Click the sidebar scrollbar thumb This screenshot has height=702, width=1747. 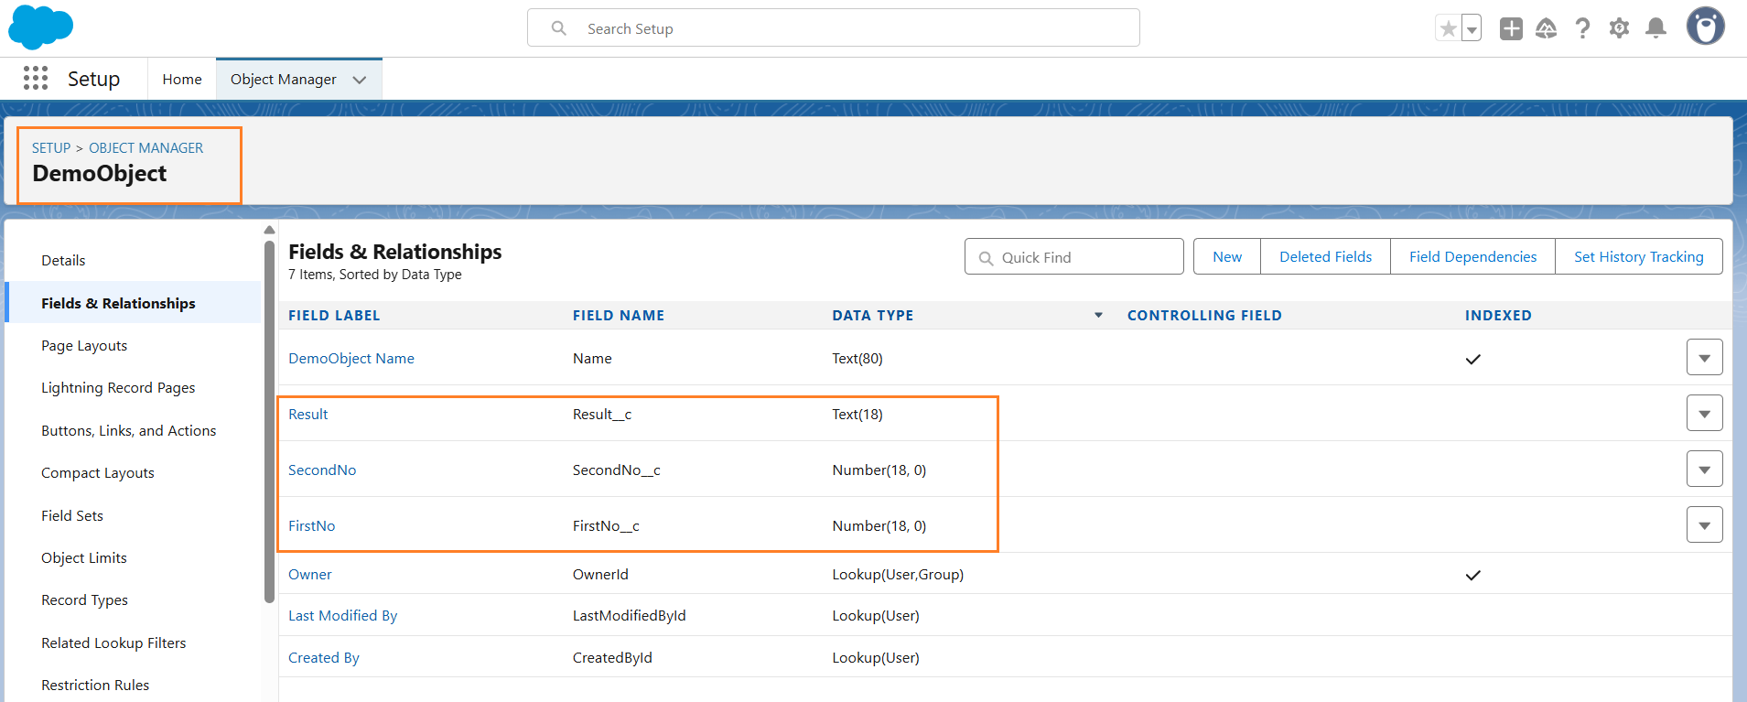tap(269, 422)
